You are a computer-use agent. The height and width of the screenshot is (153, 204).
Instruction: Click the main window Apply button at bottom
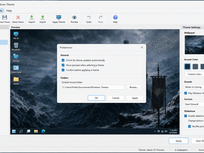[x=178, y=141]
